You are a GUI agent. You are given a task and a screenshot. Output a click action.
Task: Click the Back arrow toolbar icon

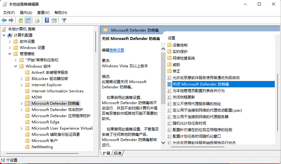(4, 20)
